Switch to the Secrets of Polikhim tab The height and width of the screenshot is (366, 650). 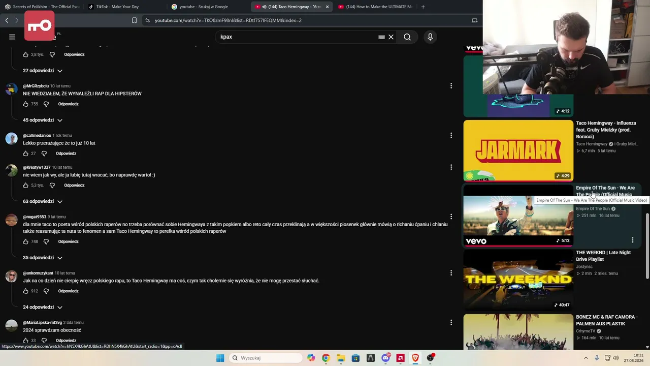tap(42, 7)
